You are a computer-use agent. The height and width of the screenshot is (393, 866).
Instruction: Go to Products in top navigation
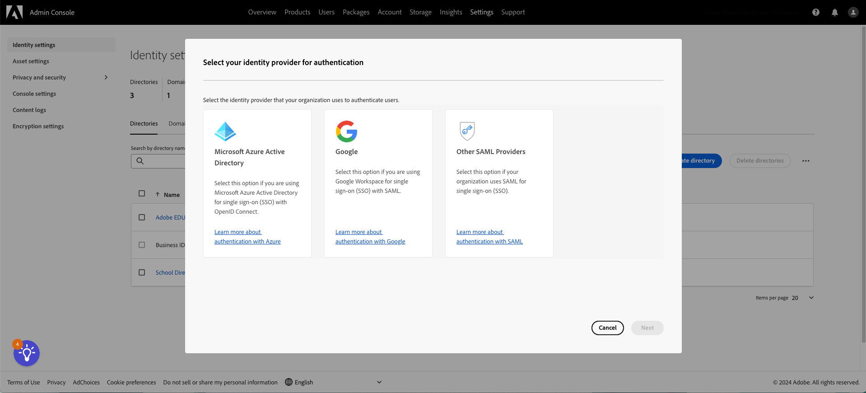coord(297,12)
